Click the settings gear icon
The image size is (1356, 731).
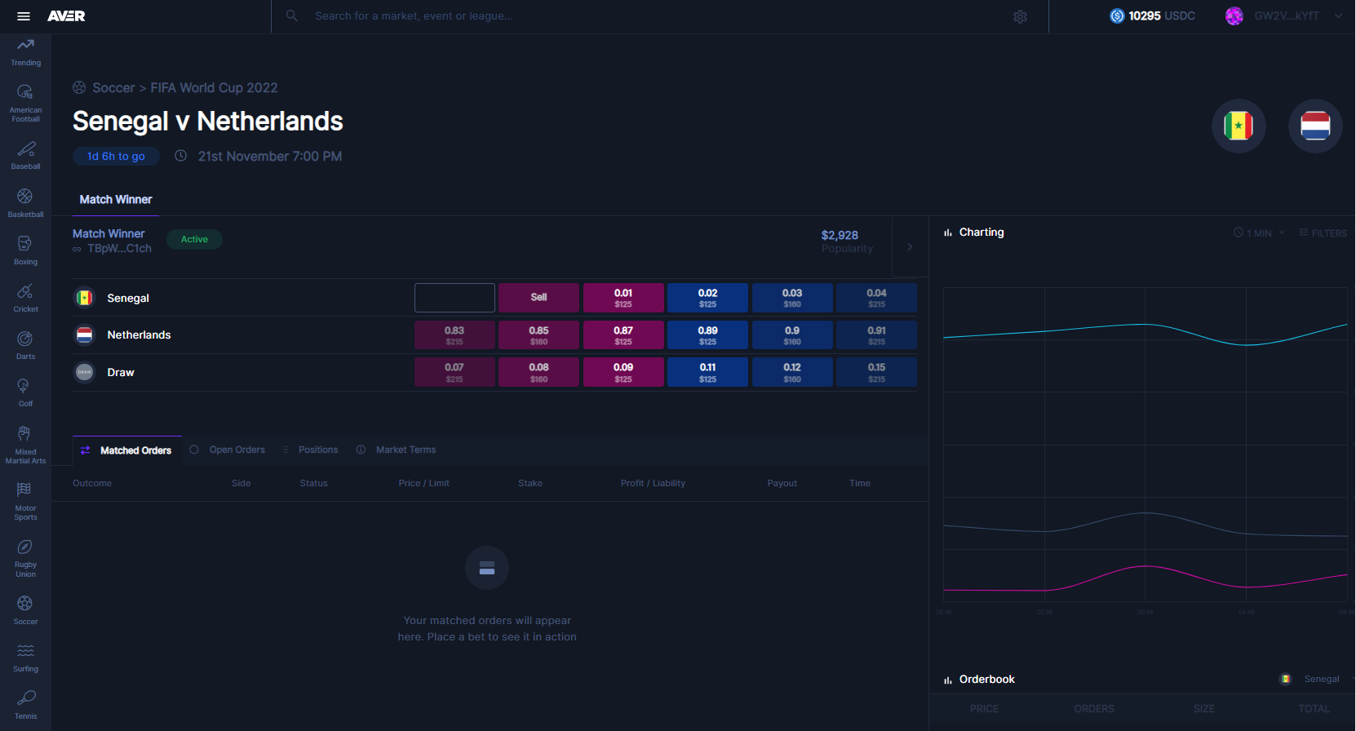(x=1020, y=16)
